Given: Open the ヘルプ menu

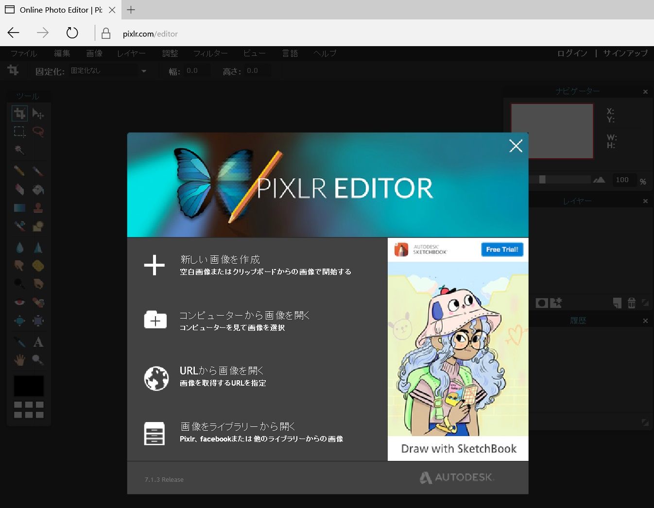Looking at the screenshot, I should 325,53.
